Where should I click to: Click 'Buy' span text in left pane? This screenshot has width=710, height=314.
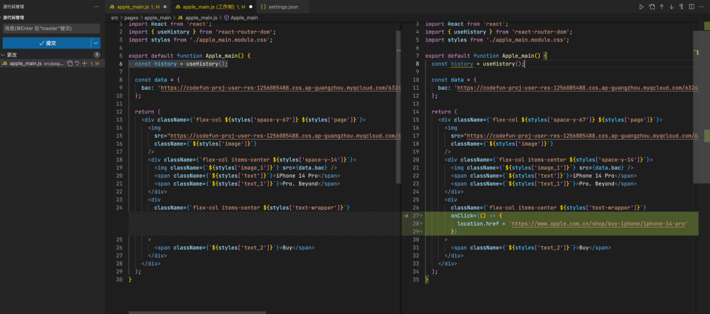(x=287, y=248)
